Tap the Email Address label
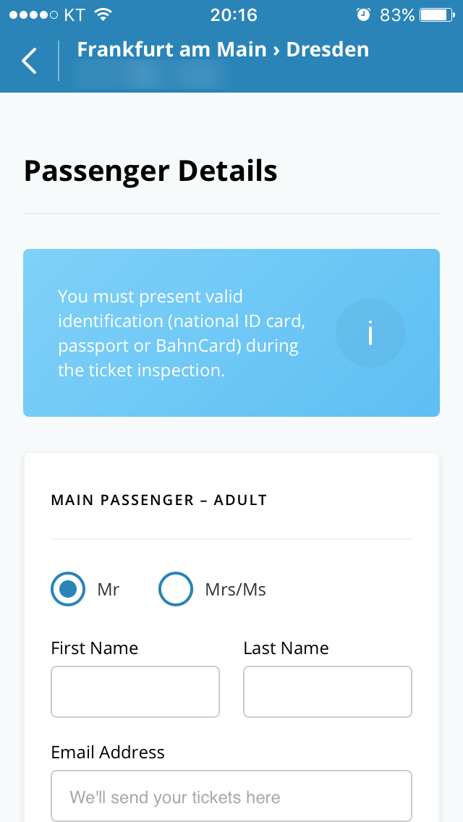 pyautogui.click(x=108, y=753)
